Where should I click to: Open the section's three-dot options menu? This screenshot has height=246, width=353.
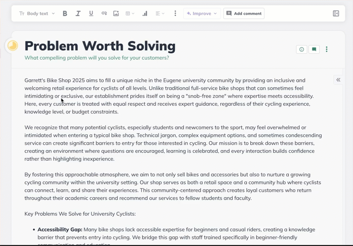[x=327, y=49]
